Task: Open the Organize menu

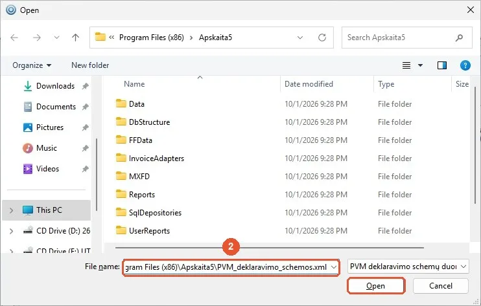Action: coord(32,65)
